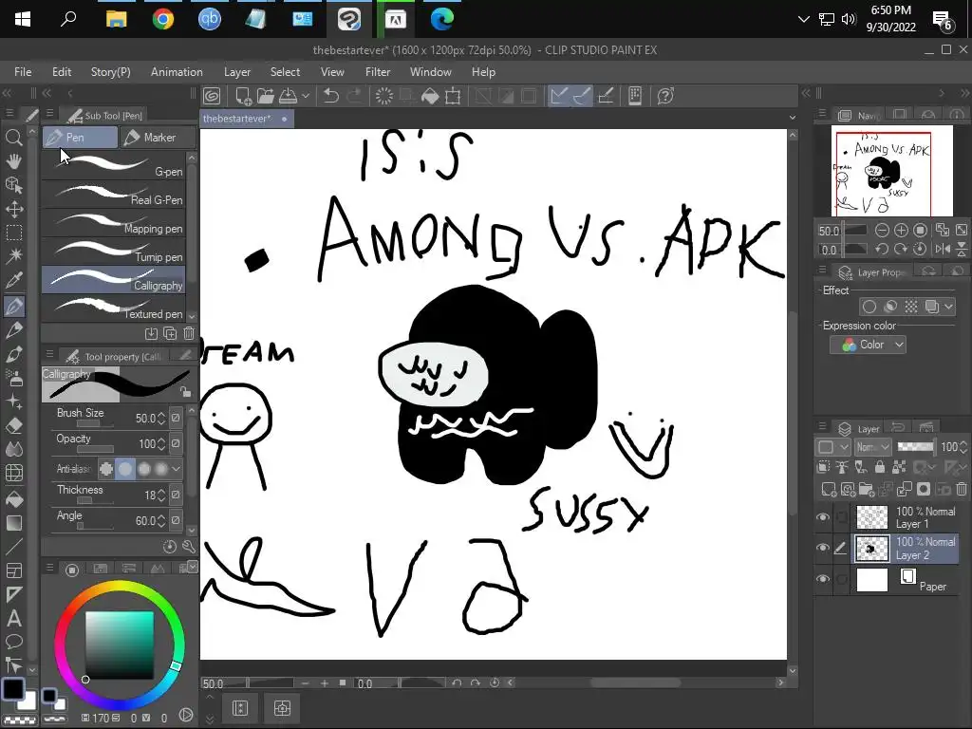Collapse the left palette dock double arrow

tap(7, 93)
